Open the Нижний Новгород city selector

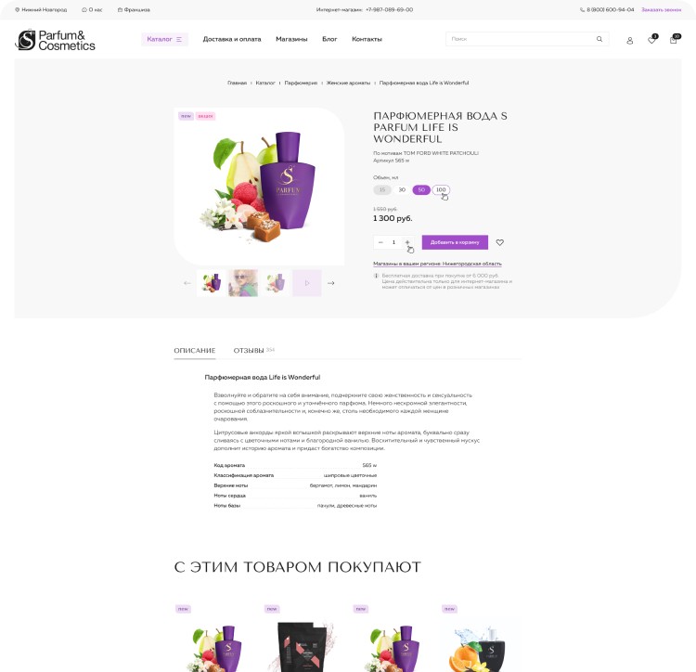[x=41, y=10]
